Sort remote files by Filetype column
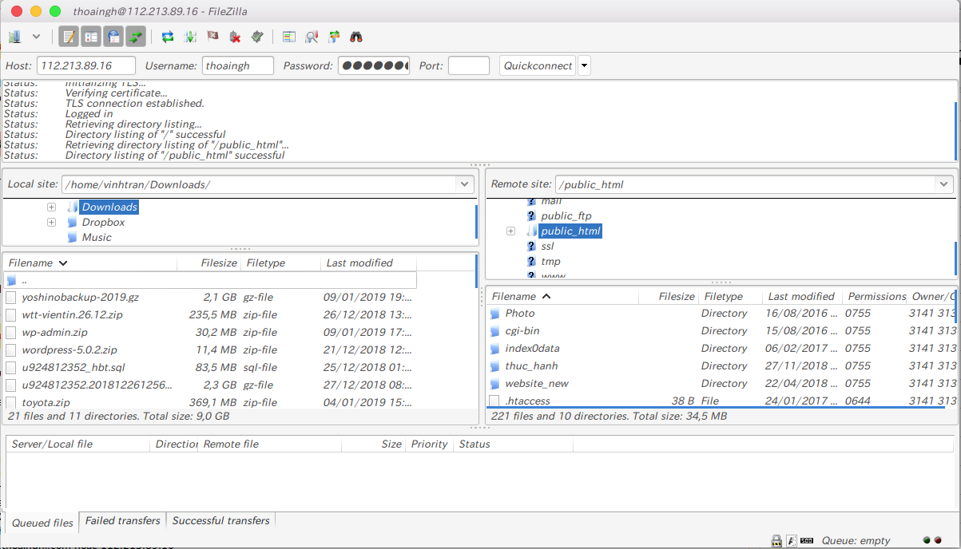 pyautogui.click(x=730, y=296)
